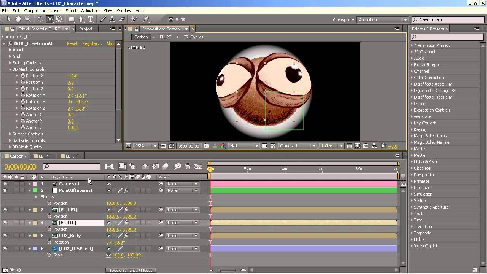The width and height of the screenshot is (487, 274).
Task: Click ER_Eyelids in composition breadcrumb
Action: (x=193, y=37)
